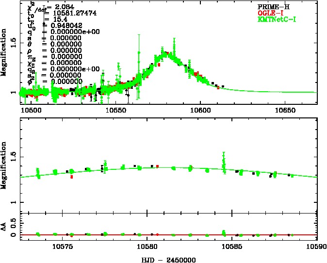Click the top panel Magnification axis label
327x263 pixels.
(5, 58)
